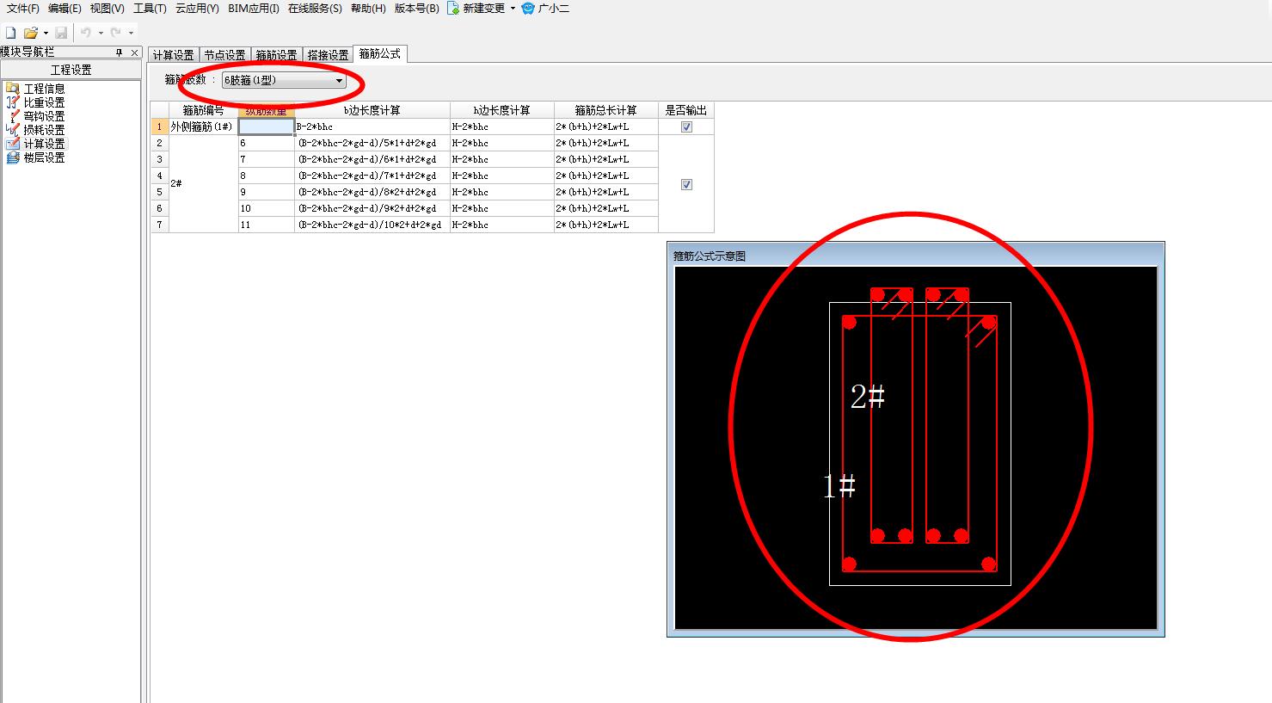Click the New file icon
Viewport: 1272px width, 703px height.
pos(10,33)
